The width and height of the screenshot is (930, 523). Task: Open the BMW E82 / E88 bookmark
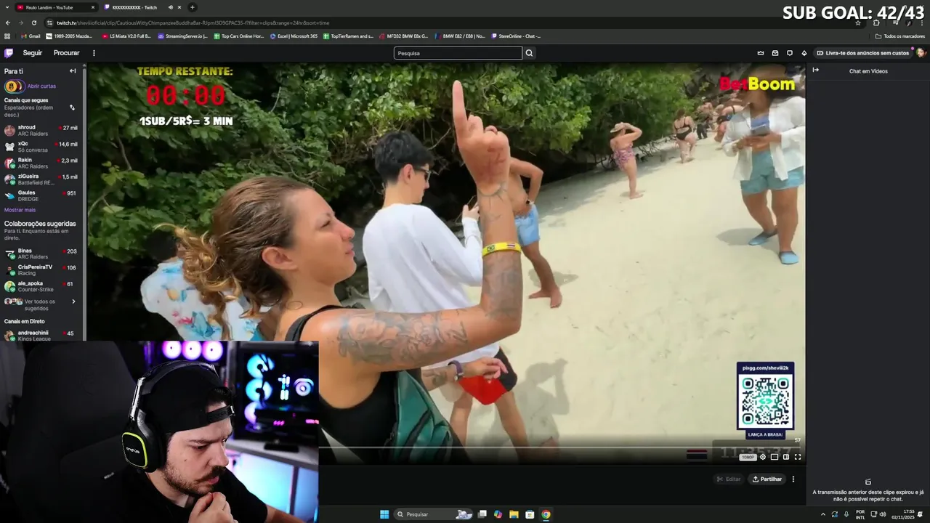460,36
